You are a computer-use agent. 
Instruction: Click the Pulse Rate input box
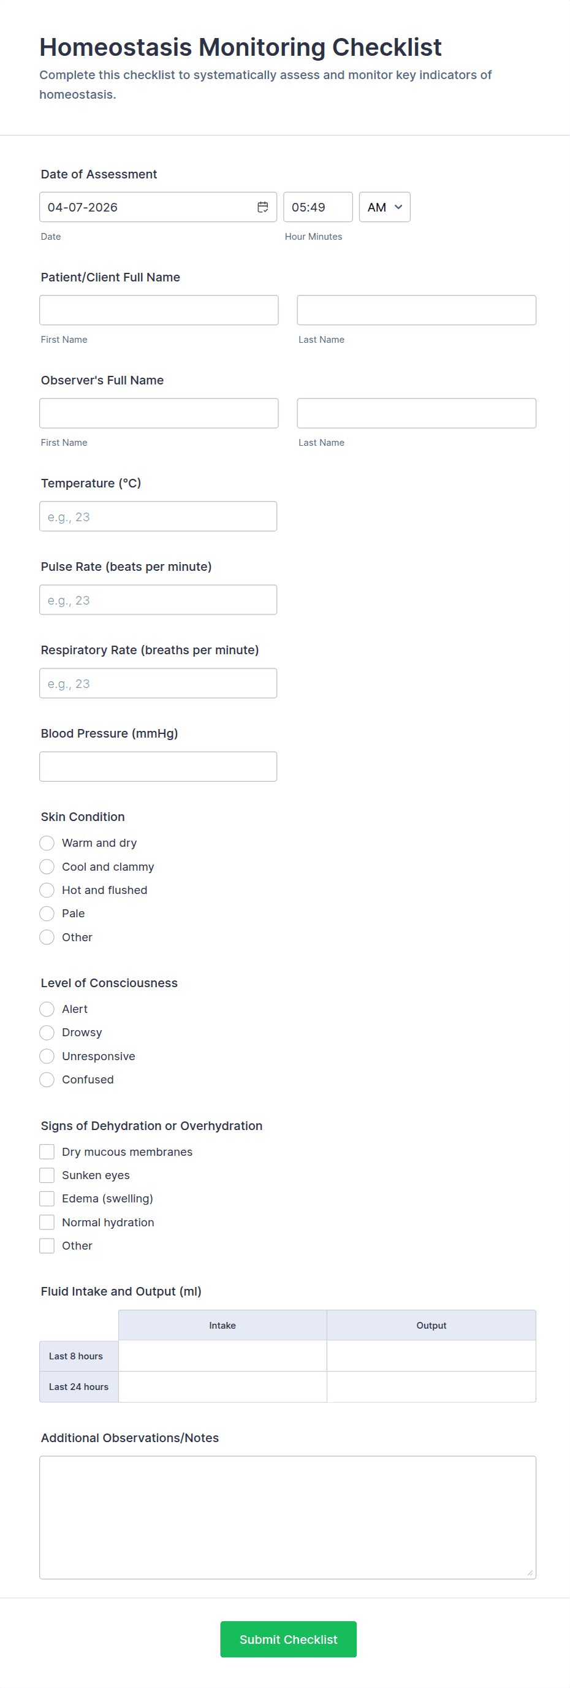[158, 600]
